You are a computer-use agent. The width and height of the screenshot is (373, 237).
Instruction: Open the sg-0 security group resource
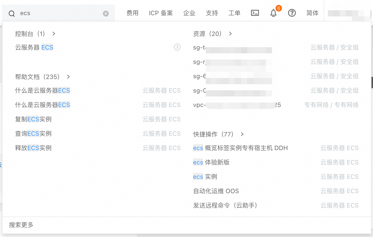click(232, 91)
